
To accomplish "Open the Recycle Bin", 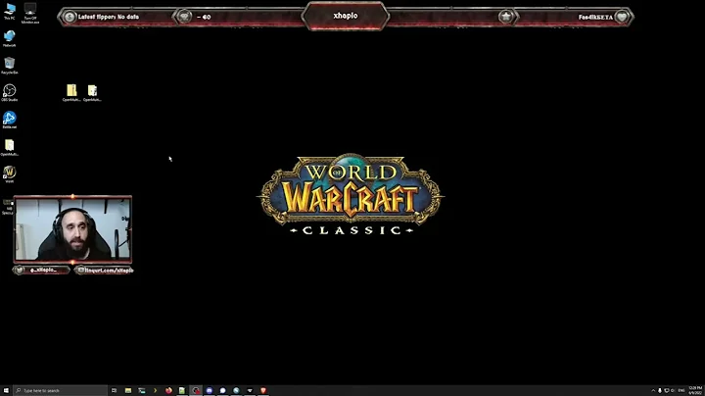I will pyautogui.click(x=10, y=66).
